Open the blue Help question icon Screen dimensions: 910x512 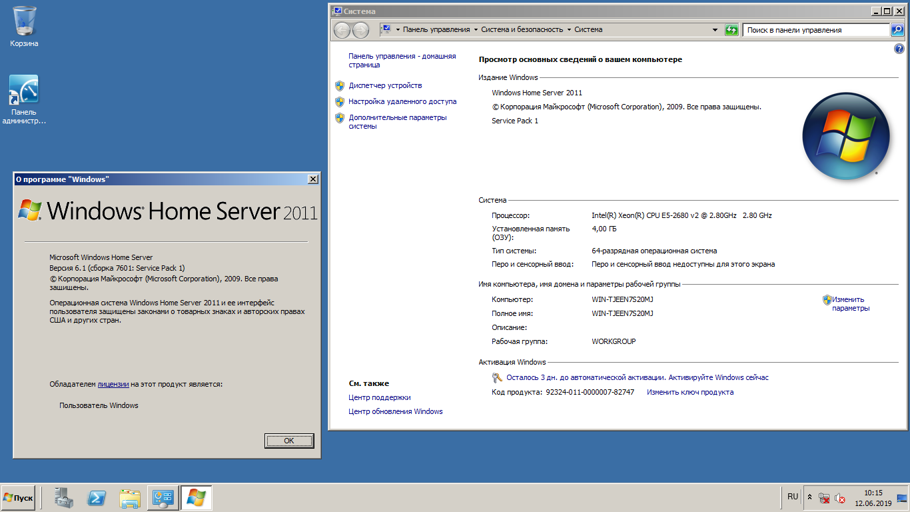click(x=899, y=49)
